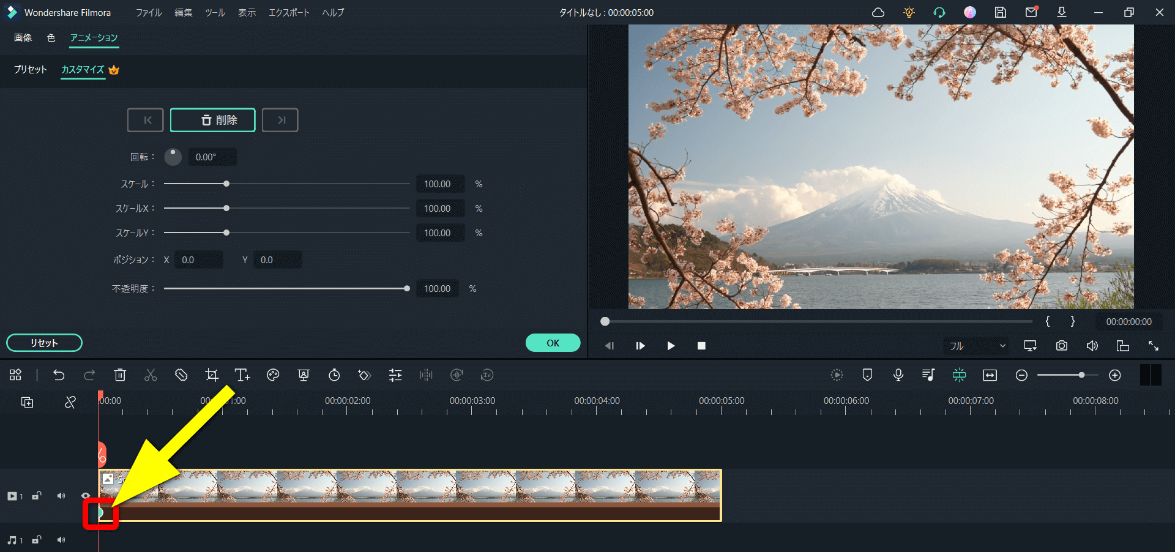This screenshot has width=1175, height=552.
Task: Open the mail messages icon
Action: 1031,12
